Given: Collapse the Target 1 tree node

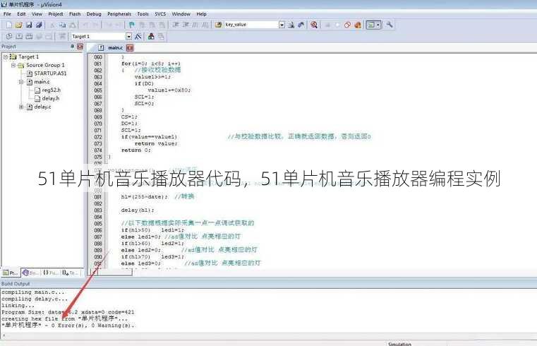Looking at the screenshot, I should [x=6, y=57].
